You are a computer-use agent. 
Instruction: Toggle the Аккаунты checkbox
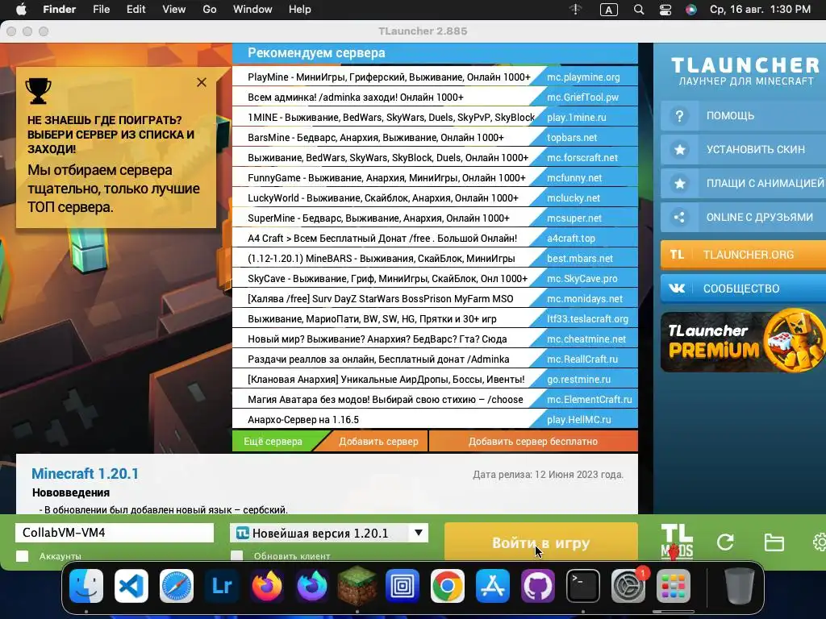pos(22,556)
